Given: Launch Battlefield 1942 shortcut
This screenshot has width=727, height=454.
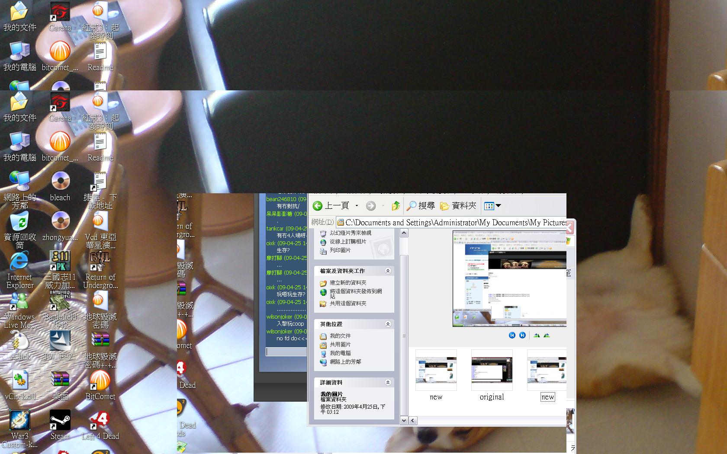Looking at the screenshot, I should pyautogui.click(x=60, y=309).
